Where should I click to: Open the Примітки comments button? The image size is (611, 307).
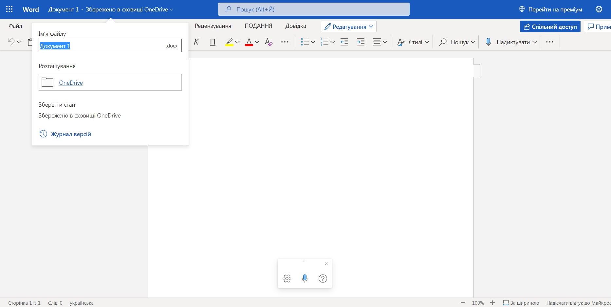598,27
